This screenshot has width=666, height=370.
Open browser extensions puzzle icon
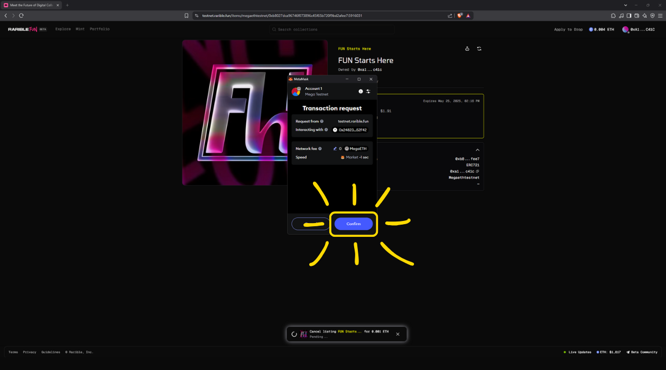tap(613, 15)
